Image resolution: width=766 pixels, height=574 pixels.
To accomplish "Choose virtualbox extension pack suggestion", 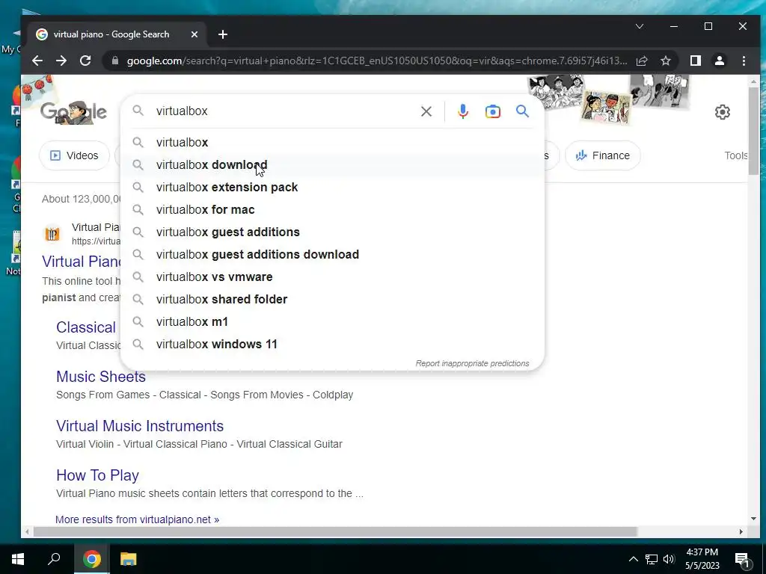I will click(x=332, y=187).
